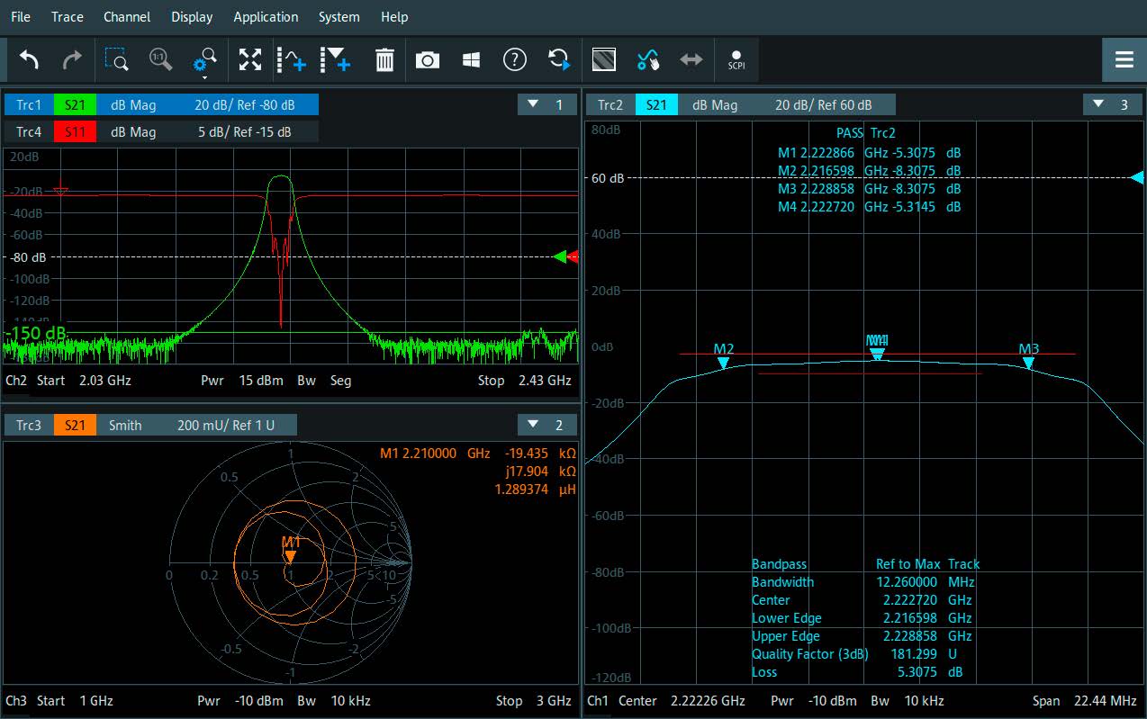
Task: Click marker M2 on the bandpass trace
Action: coord(724,362)
